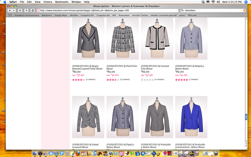Open the View menu

point(38,2)
